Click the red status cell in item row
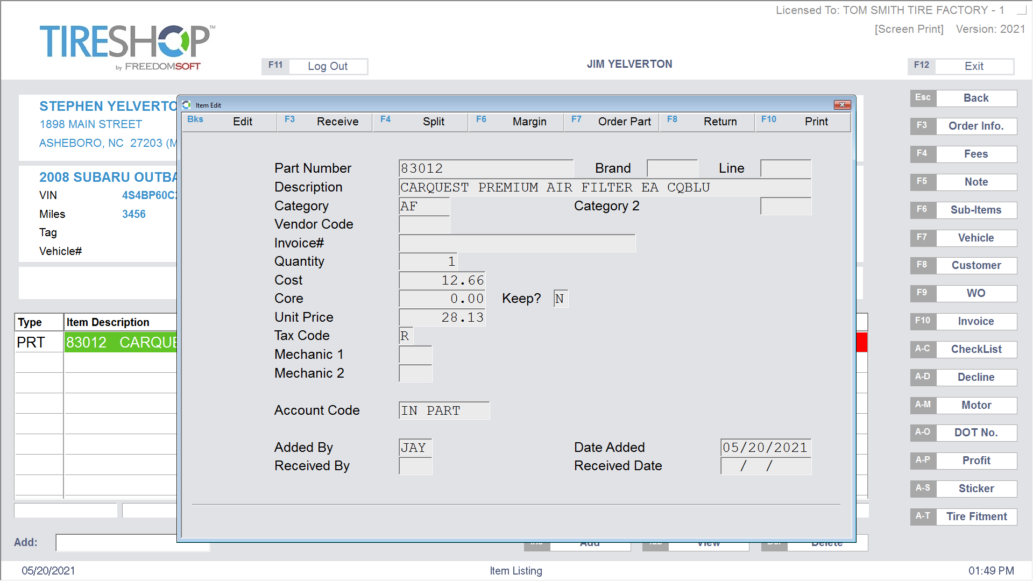 pyautogui.click(x=861, y=343)
